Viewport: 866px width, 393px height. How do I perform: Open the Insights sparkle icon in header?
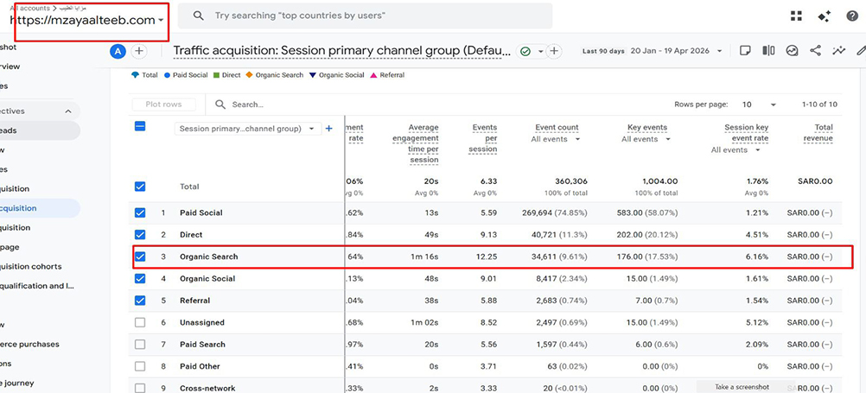(x=825, y=16)
